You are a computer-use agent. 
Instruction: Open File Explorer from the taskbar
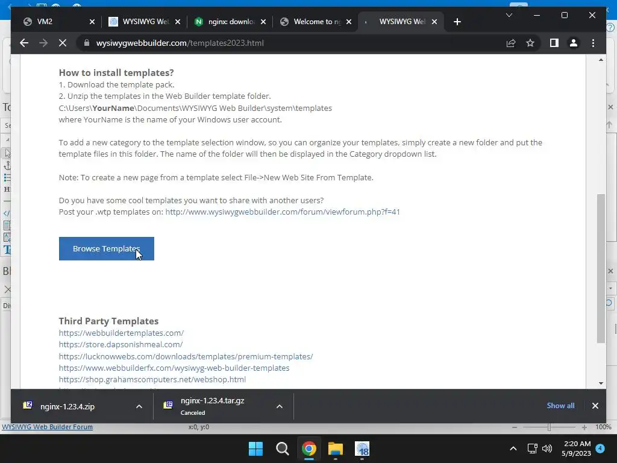click(335, 449)
